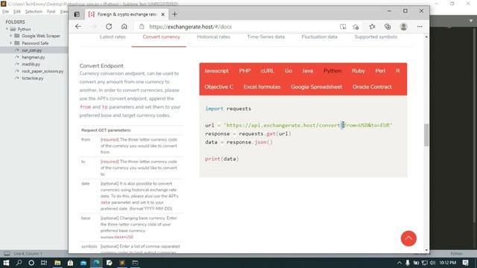Viewport: 477px width, 268px height.
Task: Show the Java code example
Action: [x=308, y=71]
